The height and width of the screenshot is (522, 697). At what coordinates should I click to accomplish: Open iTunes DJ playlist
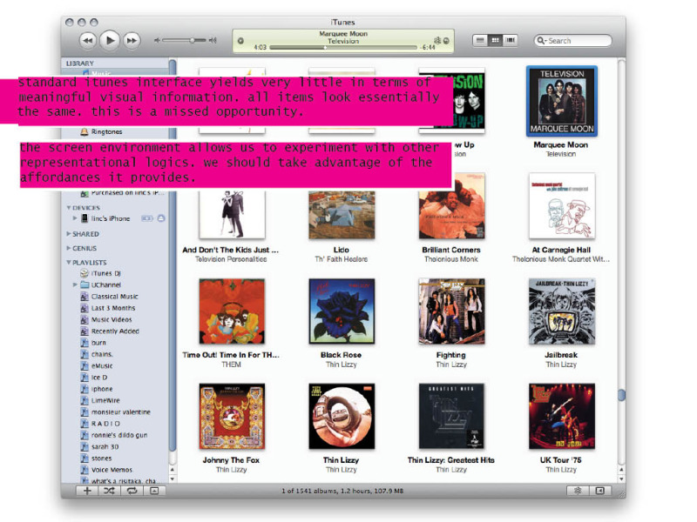point(100,273)
